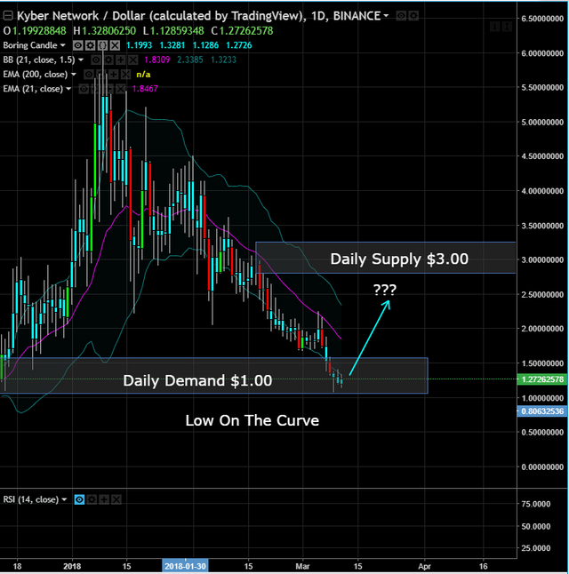Remove the EMA 21 indicator

click(121, 89)
